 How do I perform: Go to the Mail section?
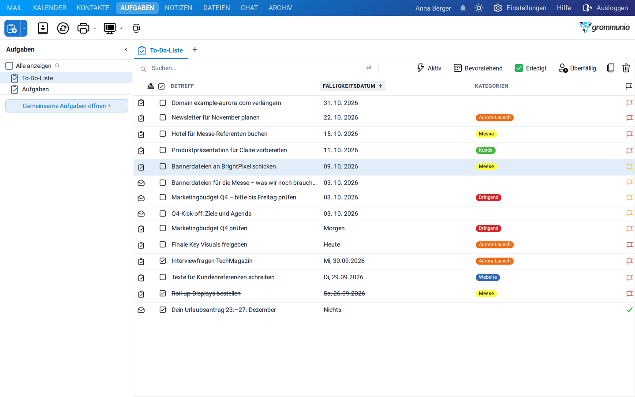[x=15, y=8]
